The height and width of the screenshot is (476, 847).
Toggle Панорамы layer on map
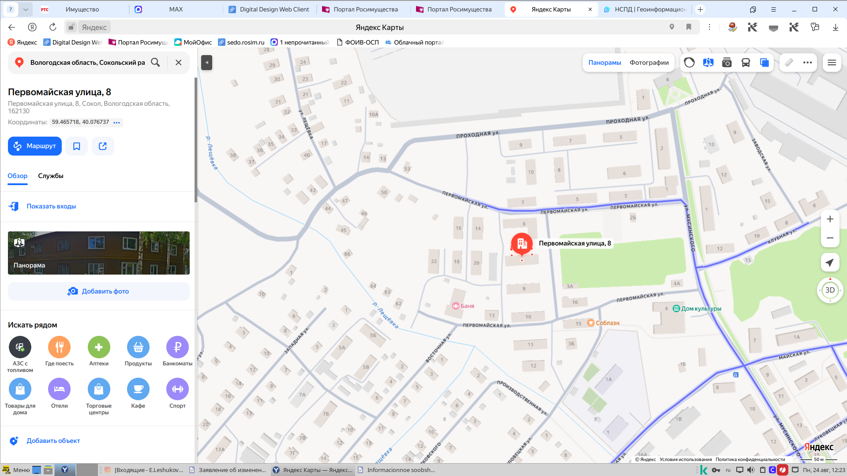click(605, 63)
